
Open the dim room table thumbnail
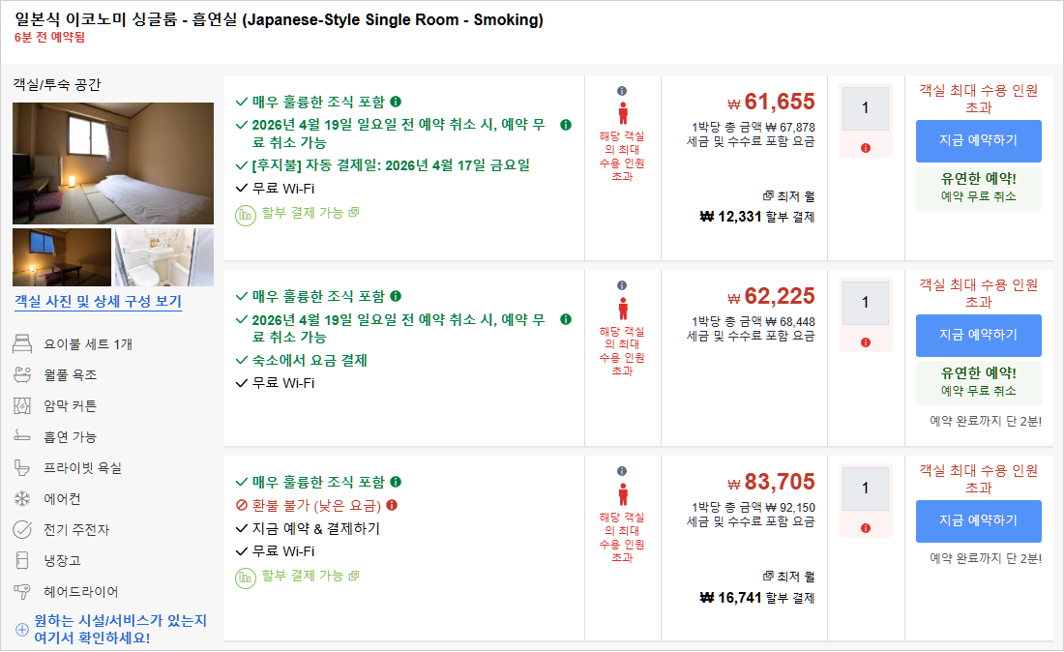point(62,257)
